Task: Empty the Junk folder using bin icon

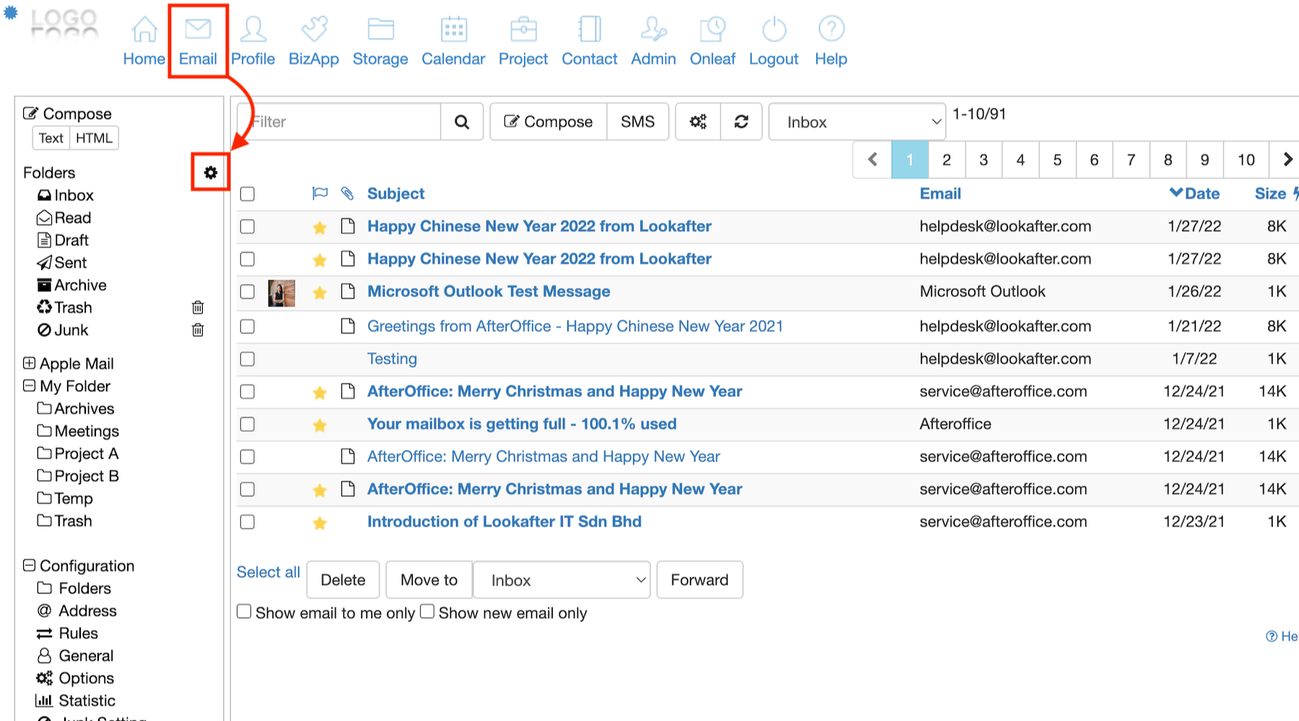Action: coord(198,330)
